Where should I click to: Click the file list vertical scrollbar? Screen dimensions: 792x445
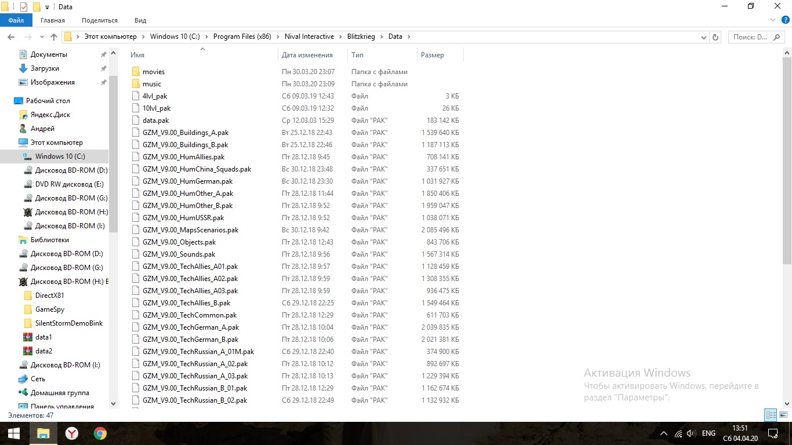coord(787,159)
